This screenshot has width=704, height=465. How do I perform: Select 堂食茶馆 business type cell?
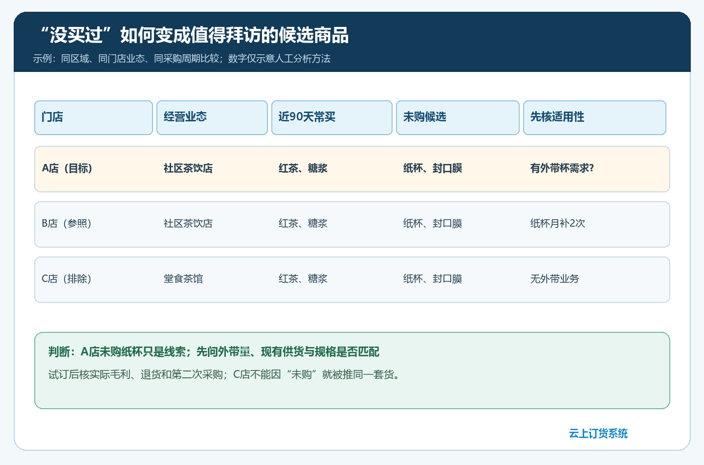(183, 279)
